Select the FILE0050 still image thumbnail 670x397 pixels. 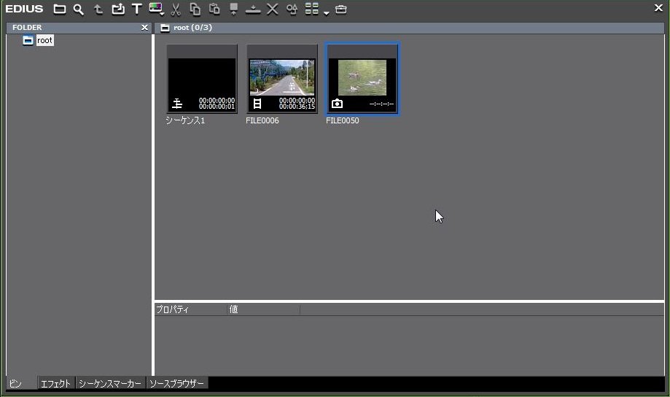(x=362, y=79)
